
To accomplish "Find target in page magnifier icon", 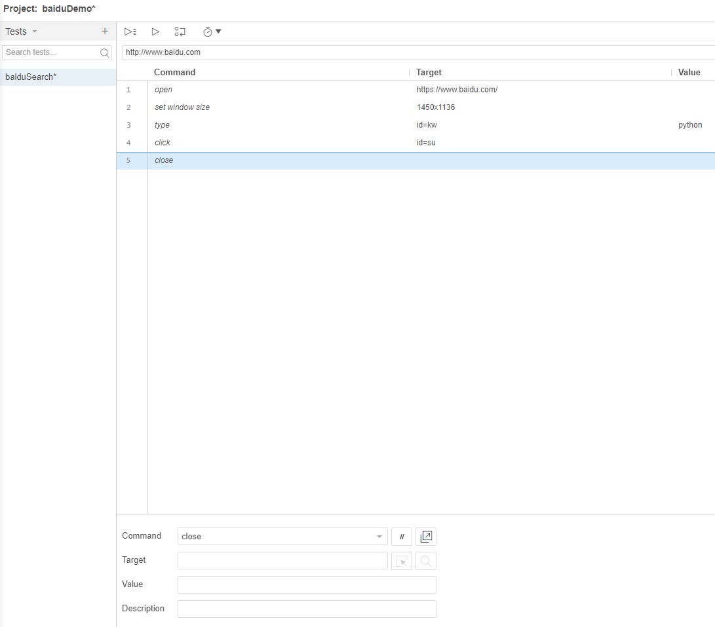I will point(426,561).
